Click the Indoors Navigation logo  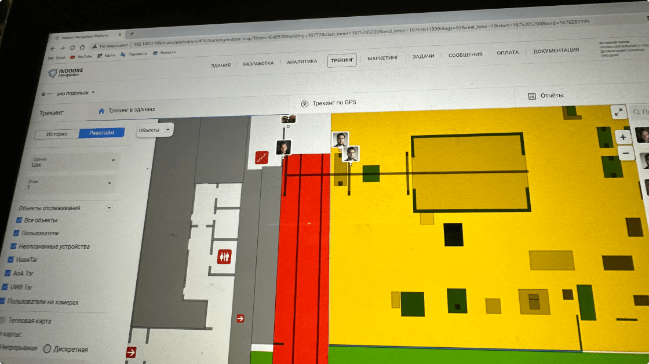point(66,73)
